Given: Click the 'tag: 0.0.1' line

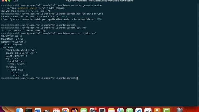Looking at the screenshot, I should pyautogui.click(x=12, y=58).
